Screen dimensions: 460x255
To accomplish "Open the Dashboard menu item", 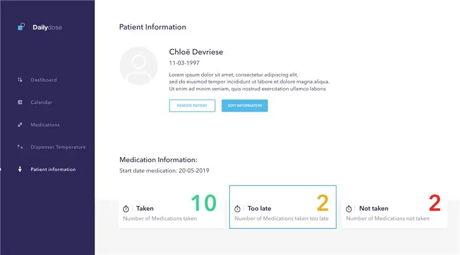I will [x=44, y=80].
